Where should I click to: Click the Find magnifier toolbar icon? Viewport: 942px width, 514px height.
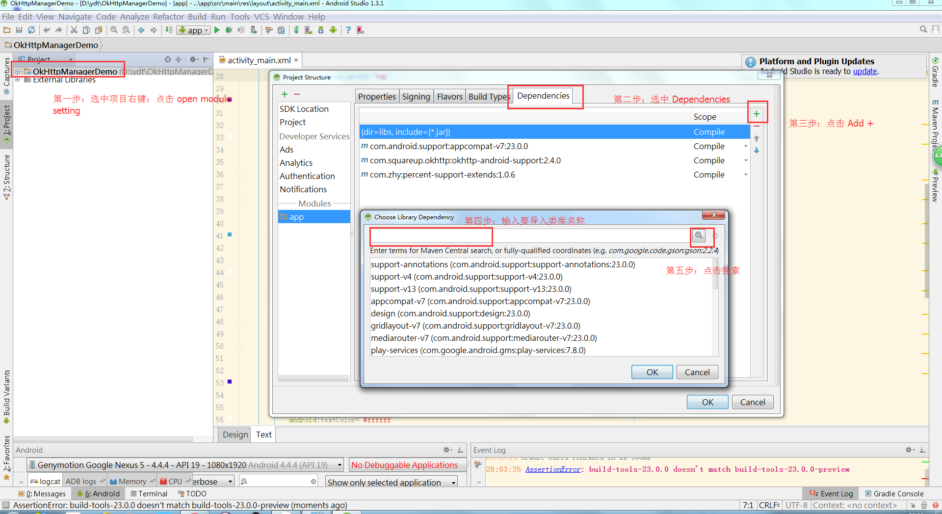(114, 30)
